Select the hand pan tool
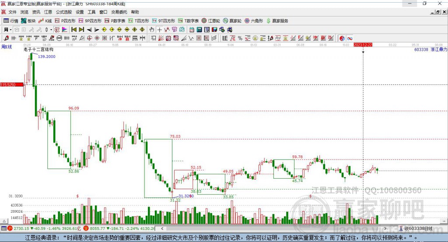The width and height of the screenshot is (448, 242). pyautogui.click(x=152, y=30)
